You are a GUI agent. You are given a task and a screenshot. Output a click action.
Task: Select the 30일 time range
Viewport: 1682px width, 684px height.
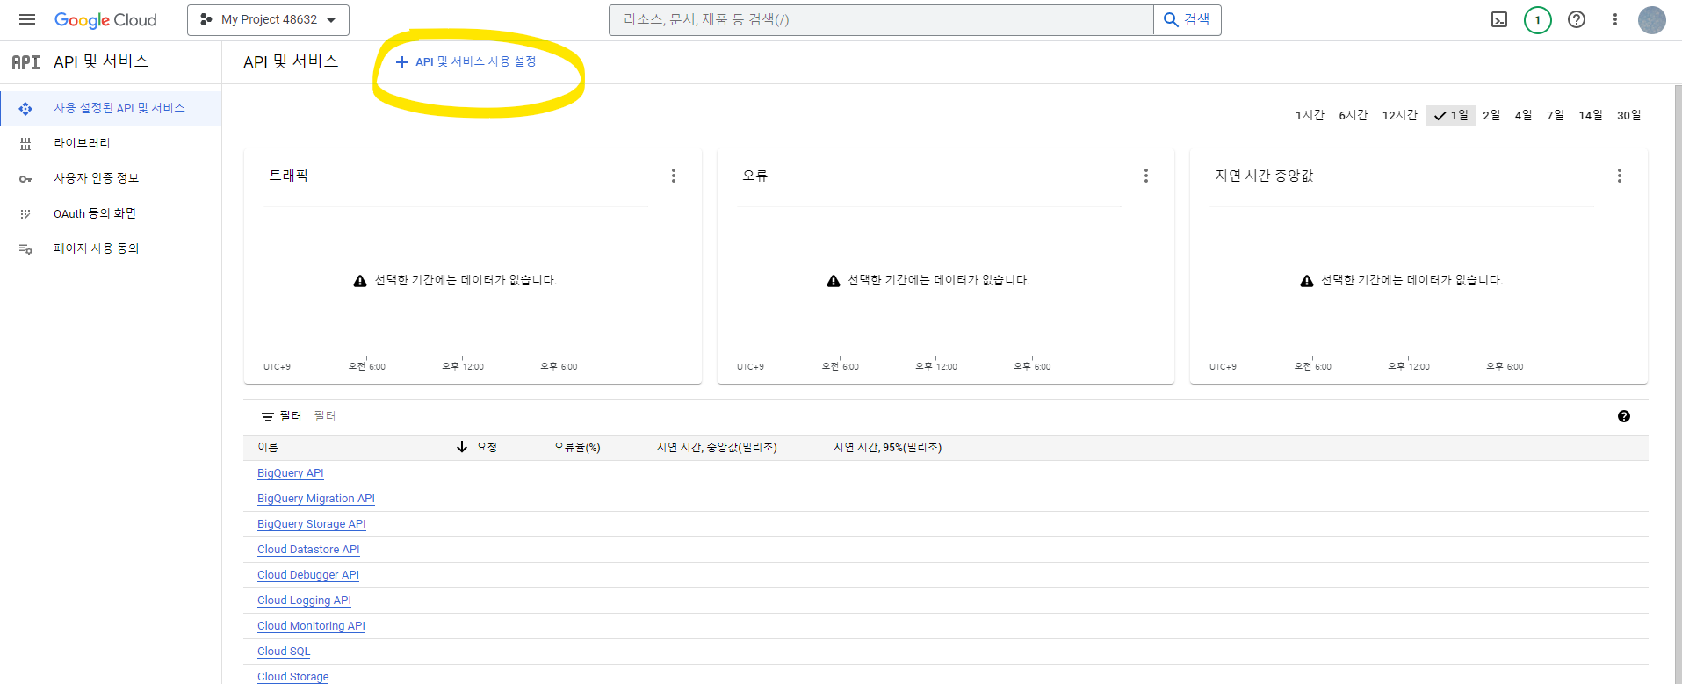click(1629, 115)
